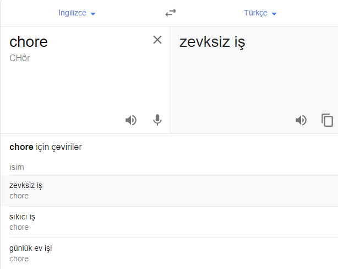
Task: Click the arrow next to İngilizce
Action: pyautogui.click(x=92, y=13)
